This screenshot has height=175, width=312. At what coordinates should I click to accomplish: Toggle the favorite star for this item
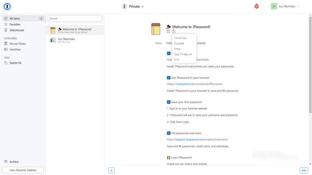click(169, 31)
